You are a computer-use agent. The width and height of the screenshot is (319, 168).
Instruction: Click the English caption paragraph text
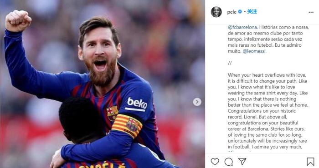click(x=268, y=111)
